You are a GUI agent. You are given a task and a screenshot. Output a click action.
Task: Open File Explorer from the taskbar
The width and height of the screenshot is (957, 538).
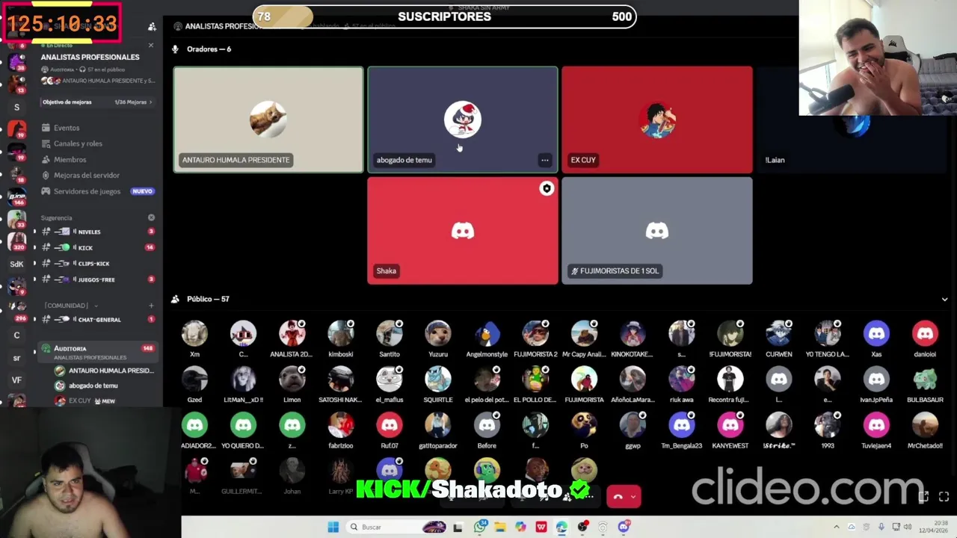click(500, 527)
